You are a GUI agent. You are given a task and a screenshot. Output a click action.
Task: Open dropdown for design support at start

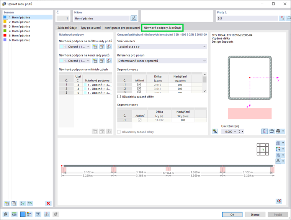pos(88,46)
